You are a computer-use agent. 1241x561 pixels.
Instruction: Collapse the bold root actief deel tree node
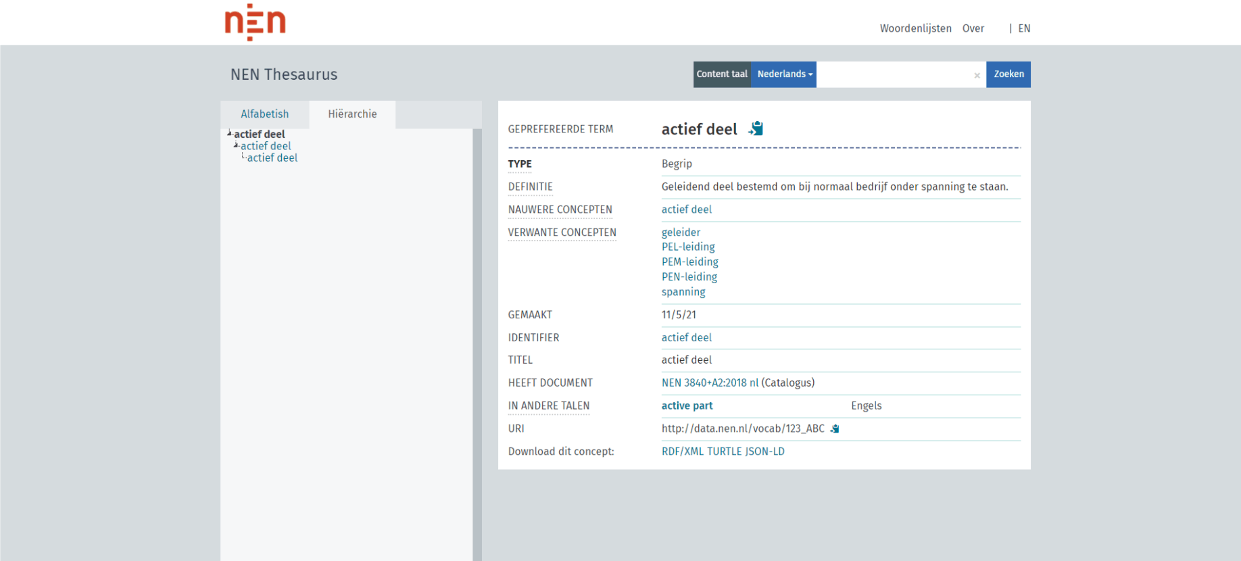click(229, 134)
